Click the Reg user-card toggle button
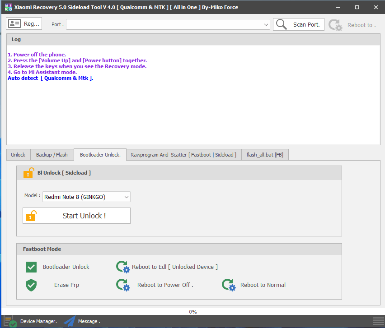The width and height of the screenshot is (385, 328). point(24,23)
